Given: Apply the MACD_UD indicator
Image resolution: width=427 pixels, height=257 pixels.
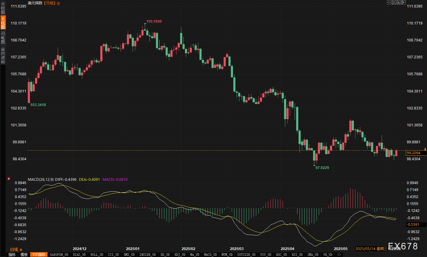Looking at the screenshot, I should pos(210,255).
